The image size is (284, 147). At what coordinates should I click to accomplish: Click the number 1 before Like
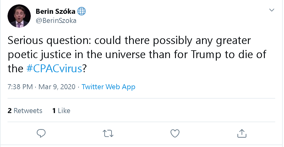pos(54,111)
